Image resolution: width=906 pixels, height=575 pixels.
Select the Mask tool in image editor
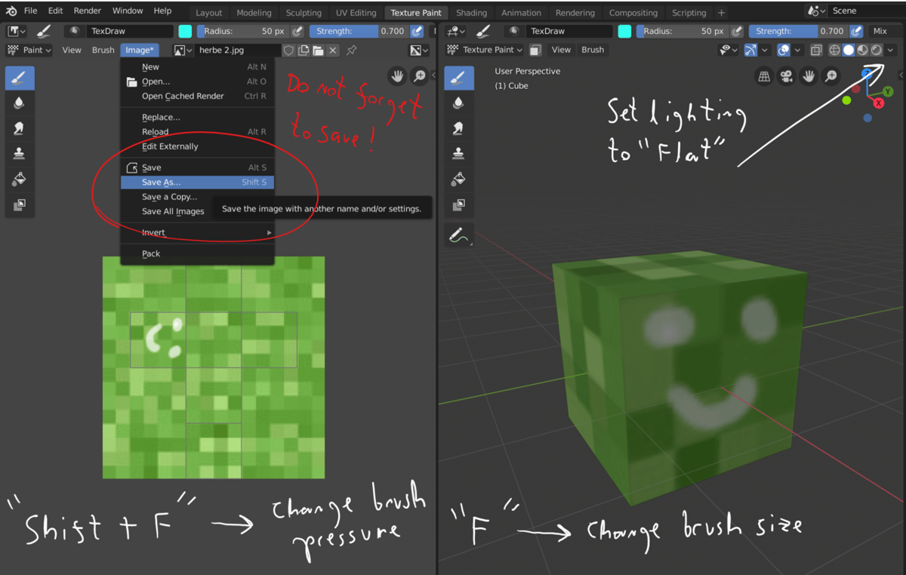tap(19, 204)
